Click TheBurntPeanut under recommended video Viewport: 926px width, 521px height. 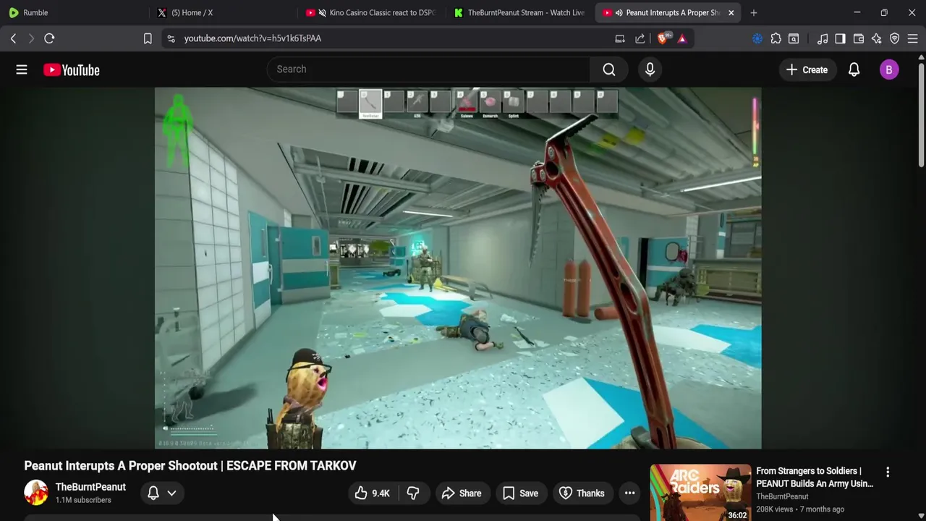pos(782,496)
